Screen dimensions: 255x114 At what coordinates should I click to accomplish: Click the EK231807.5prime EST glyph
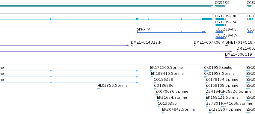click(x=210, y=113)
